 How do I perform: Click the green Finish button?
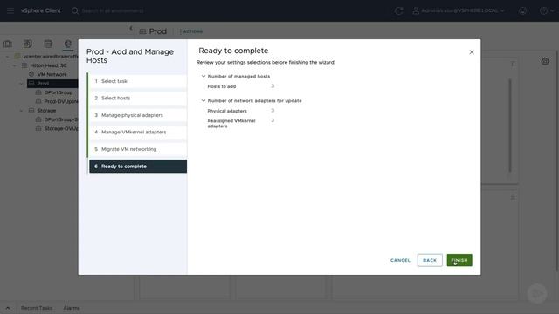(x=459, y=260)
